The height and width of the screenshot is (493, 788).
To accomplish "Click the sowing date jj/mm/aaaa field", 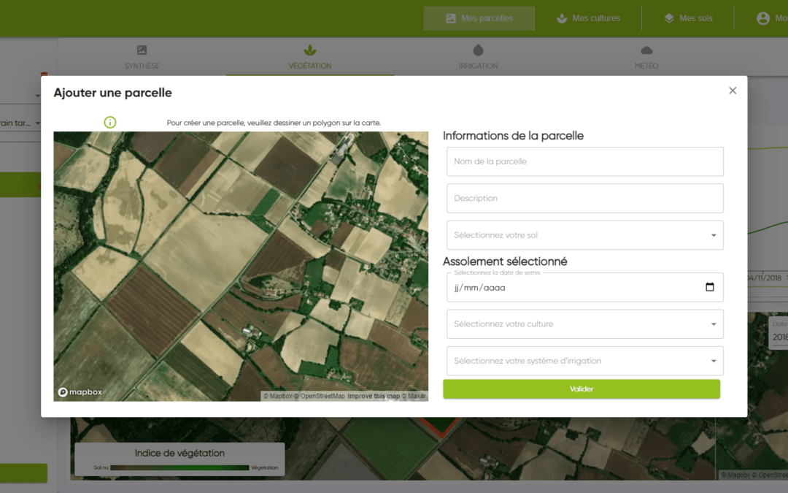I will pos(585,287).
